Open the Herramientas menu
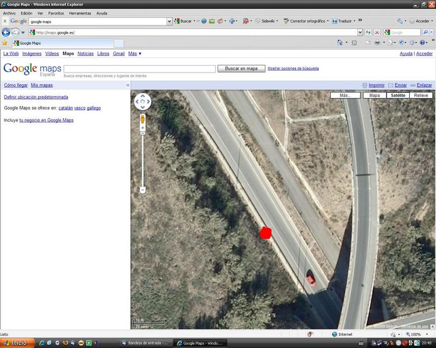The image size is (436, 348). click(x=80, y=13)
